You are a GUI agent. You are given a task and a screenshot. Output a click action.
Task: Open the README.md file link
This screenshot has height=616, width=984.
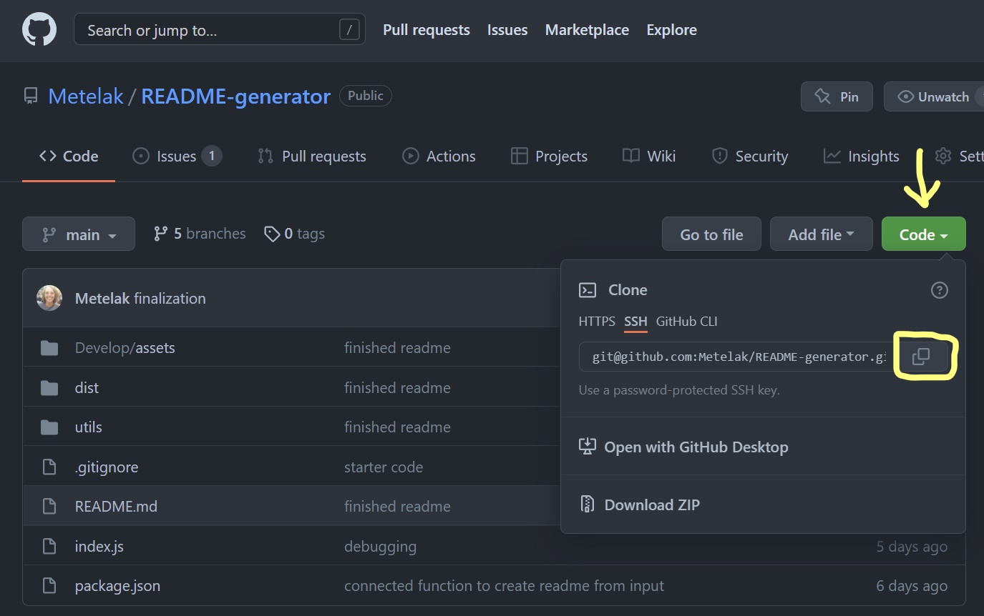tap(116, 506)
